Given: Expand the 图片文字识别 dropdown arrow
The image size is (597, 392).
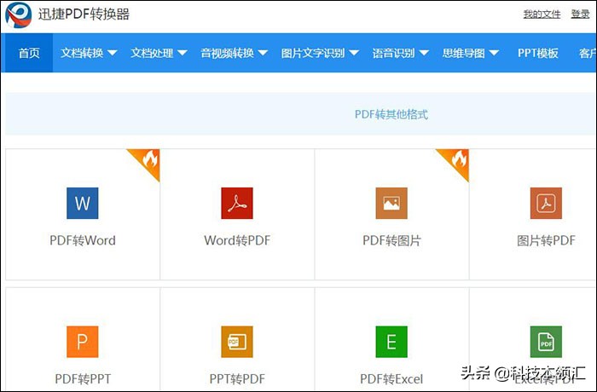Looking at the screenshot, I should point(354,53).
